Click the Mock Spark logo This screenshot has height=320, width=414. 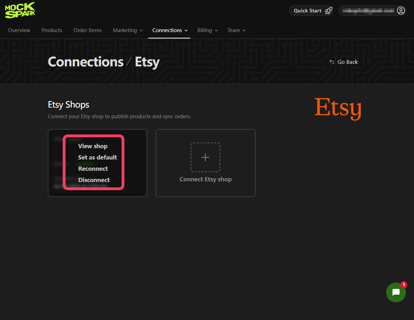tap(20, 10)
